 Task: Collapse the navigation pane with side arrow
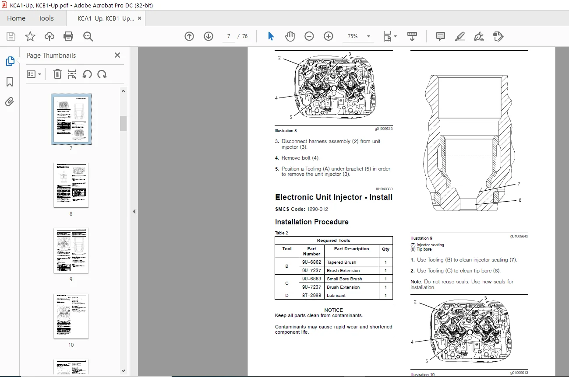[134, 212]
